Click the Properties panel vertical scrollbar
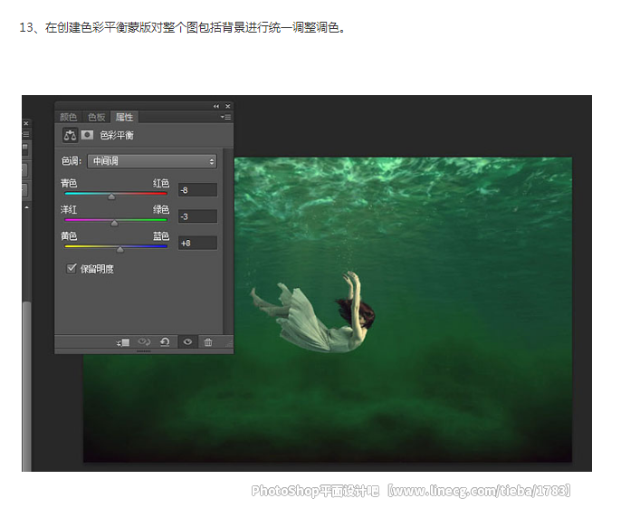The width and height of the screenshot is (621, 508). 227,242
